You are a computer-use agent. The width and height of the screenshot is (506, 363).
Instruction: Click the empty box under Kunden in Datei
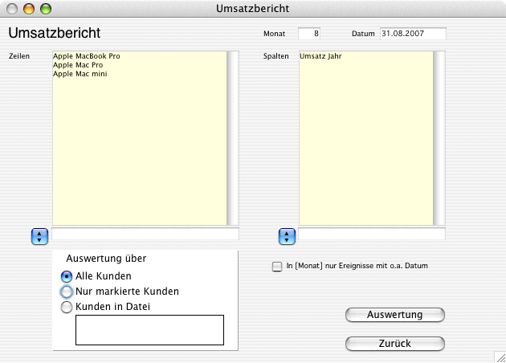(x=149, y=330)
